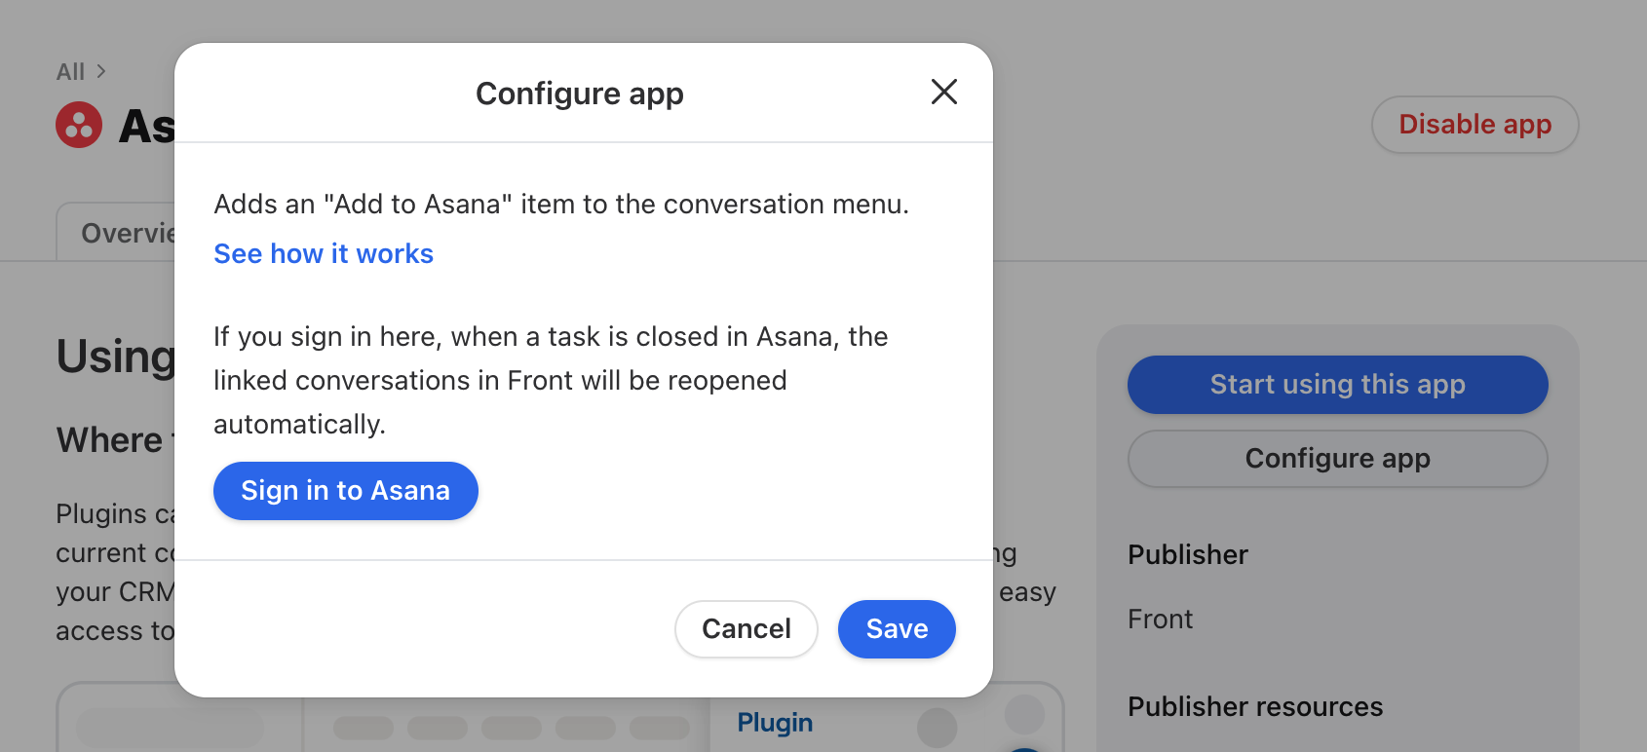Click the red Disable app button
Image resolution: width=1647 pixels, height=752 pixels.
[x=1475, y=125]
